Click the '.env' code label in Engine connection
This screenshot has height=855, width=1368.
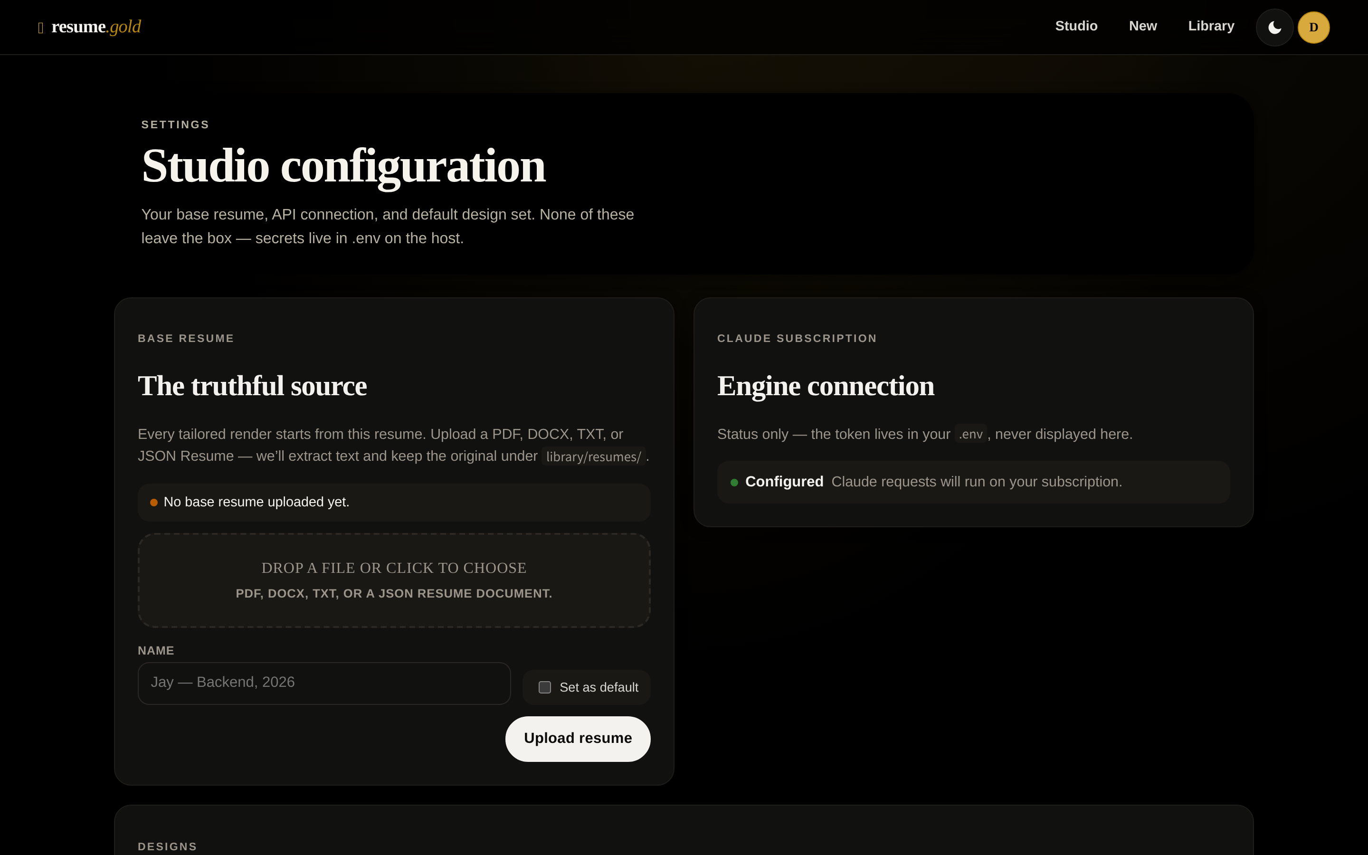970,434
